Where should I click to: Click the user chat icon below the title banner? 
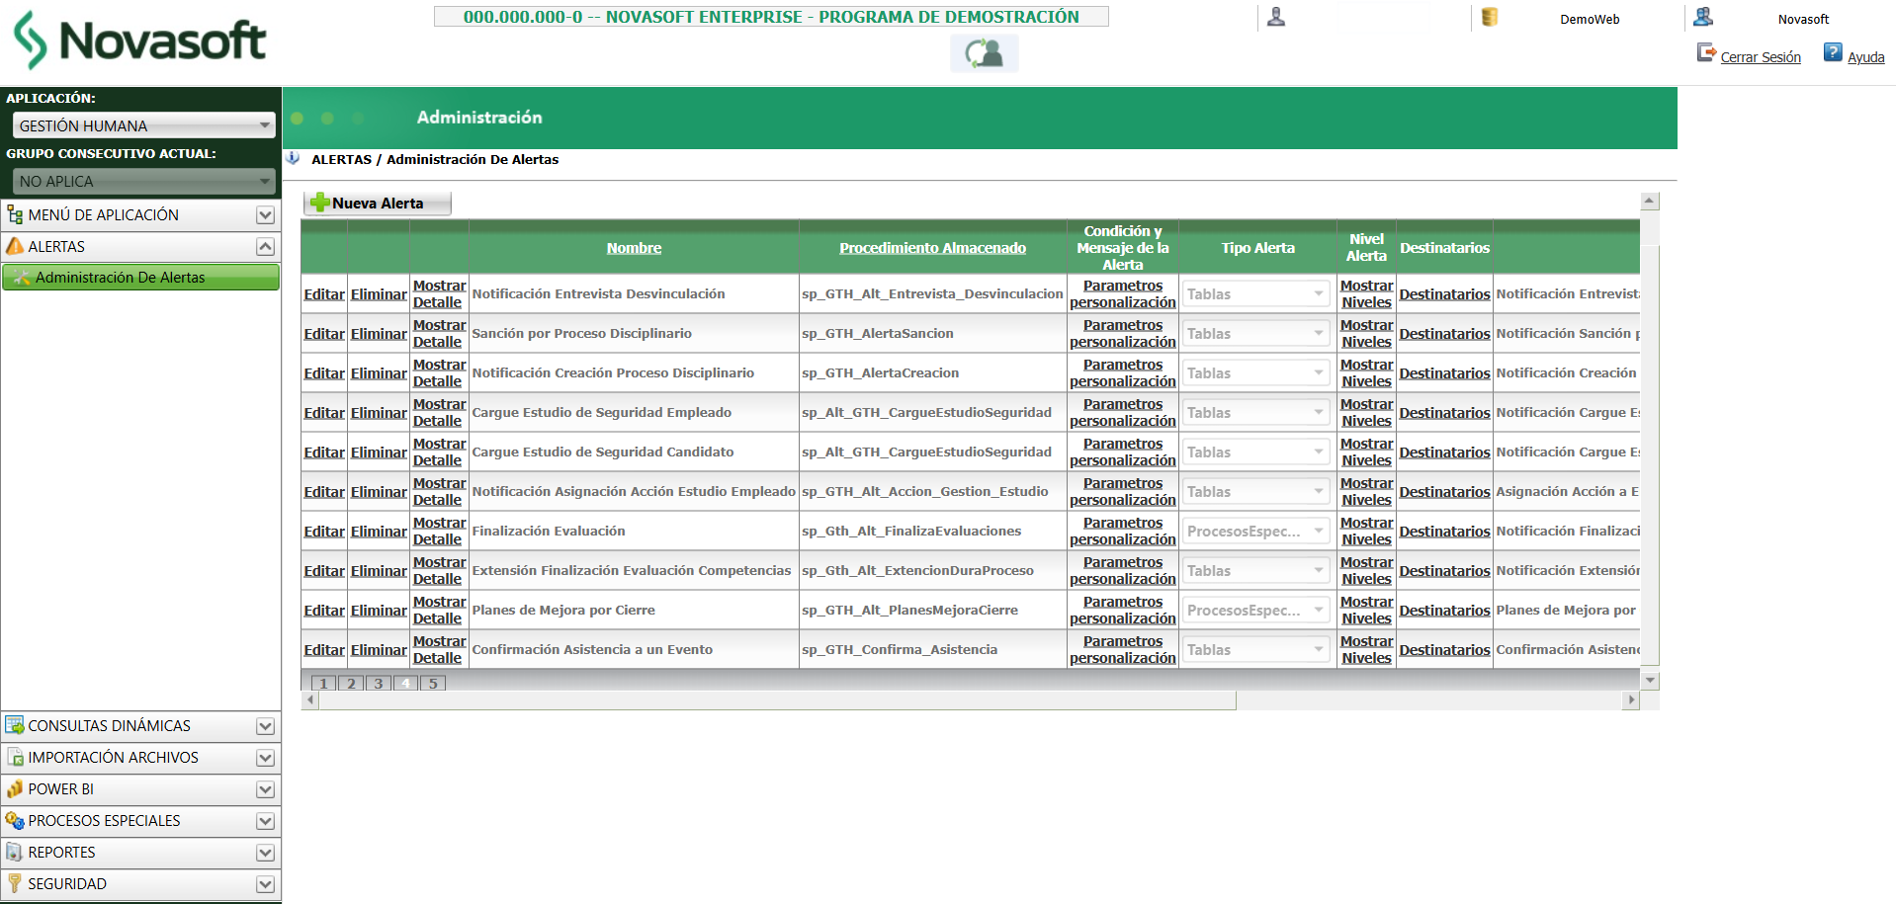pos(984,53)
